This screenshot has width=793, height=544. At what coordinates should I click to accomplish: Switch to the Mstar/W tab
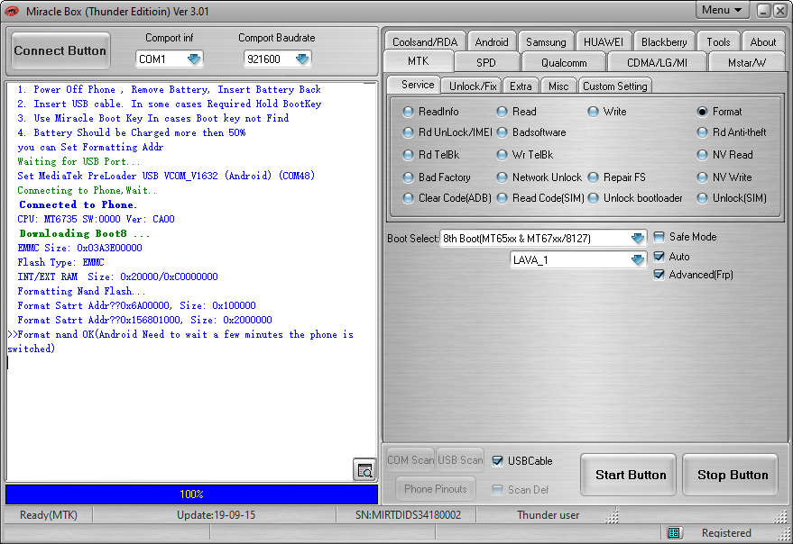(x=746, y=63)
